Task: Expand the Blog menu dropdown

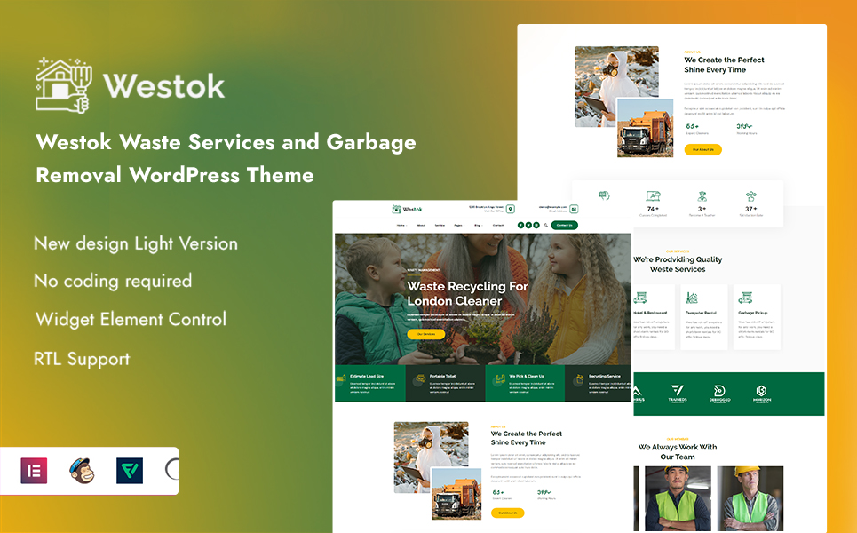Action: click(x=478, y=226)
